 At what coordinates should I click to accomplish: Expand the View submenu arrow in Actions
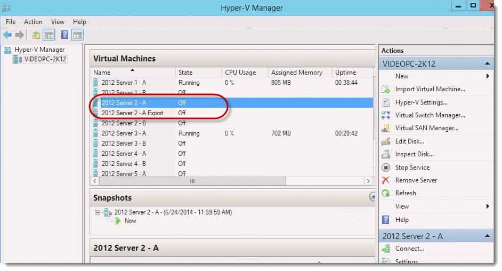click(x=488, y=206)
